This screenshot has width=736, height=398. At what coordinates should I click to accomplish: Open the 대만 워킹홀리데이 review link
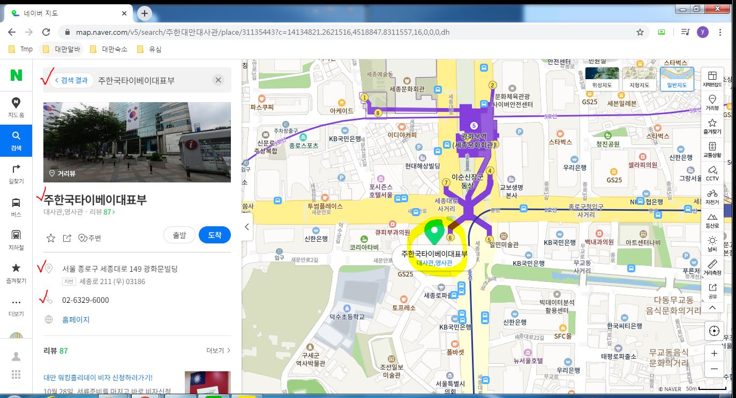pyautogui.click(x=98, y=378)
